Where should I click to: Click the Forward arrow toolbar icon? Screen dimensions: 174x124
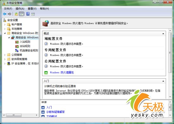10,14
